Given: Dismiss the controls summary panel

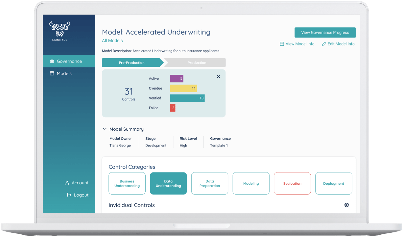Looking at the screenshot, I should [218, 76].
